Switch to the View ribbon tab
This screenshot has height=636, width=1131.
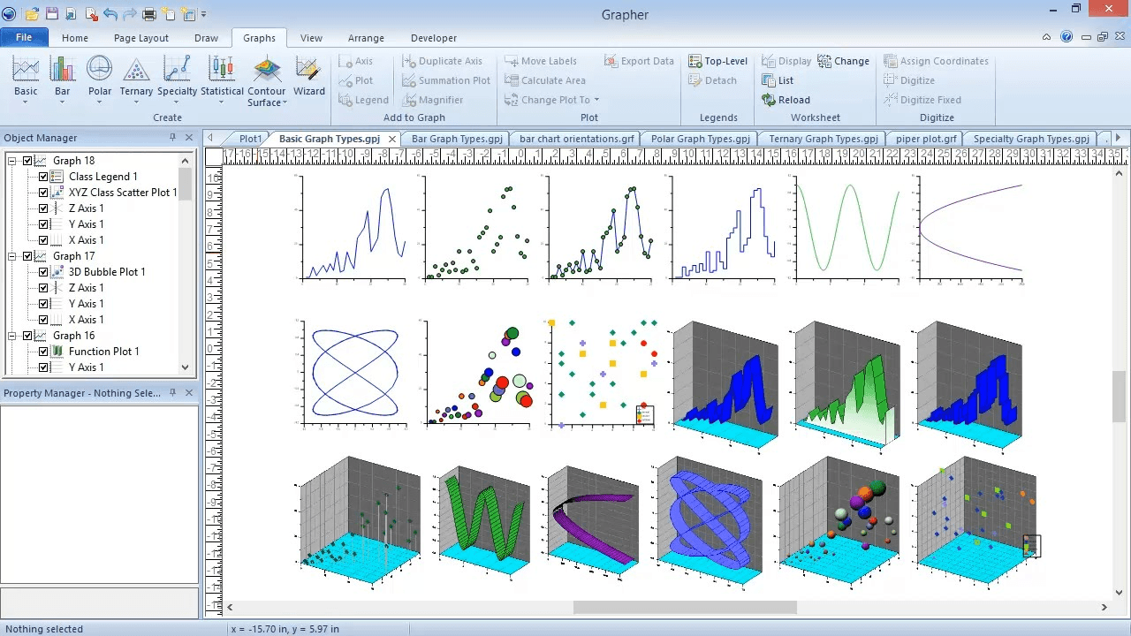point(311,38)
